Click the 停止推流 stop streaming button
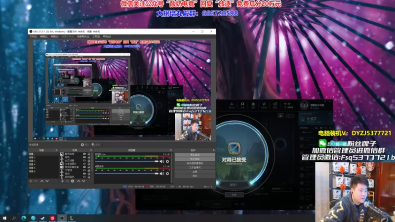The image size is (395, 222). [x=195, y=155]
